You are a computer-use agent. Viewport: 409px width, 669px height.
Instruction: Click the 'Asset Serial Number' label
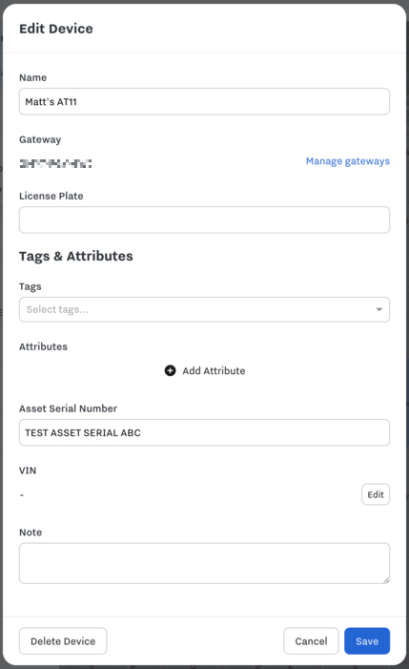pos(69,408)
